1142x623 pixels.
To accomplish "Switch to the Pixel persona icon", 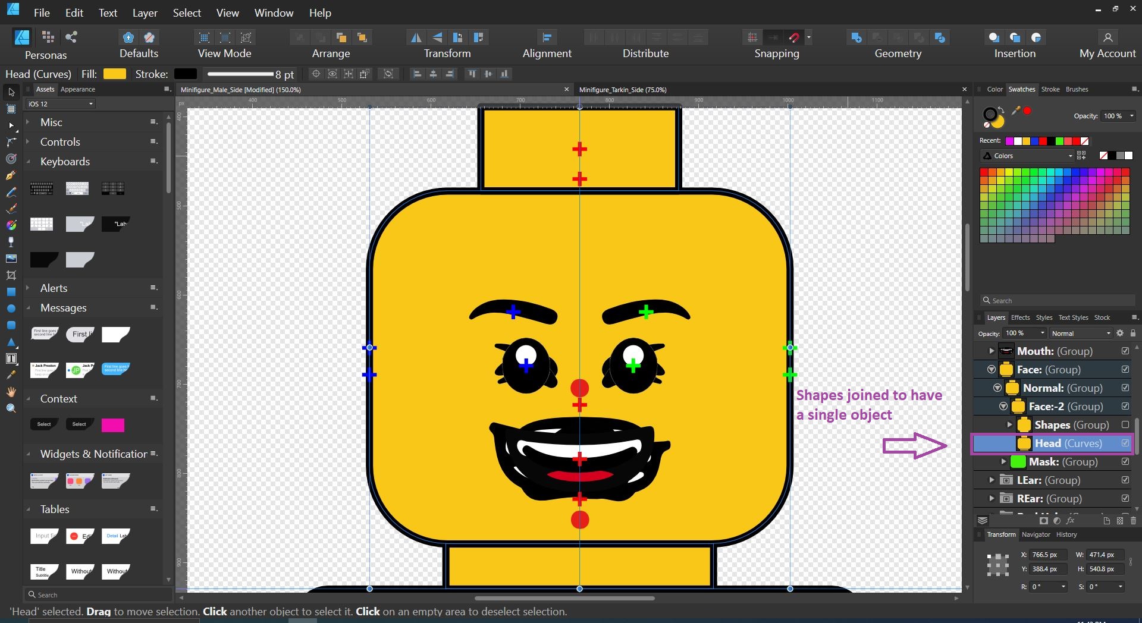I will pyautogui.click(x=48, y=37).
